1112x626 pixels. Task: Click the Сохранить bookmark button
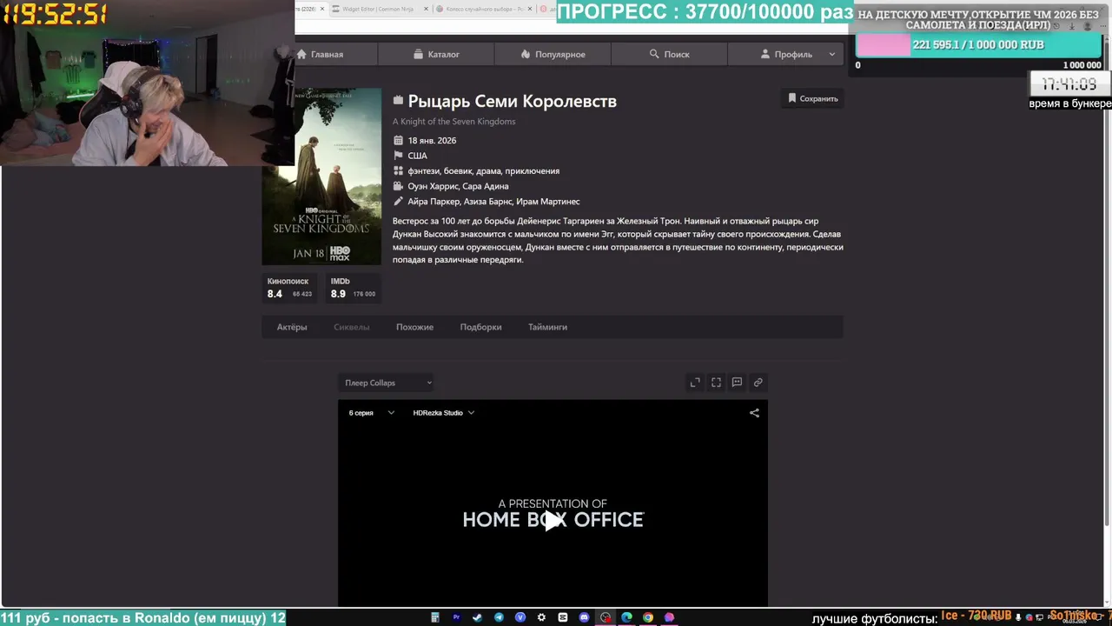[x=812, y=98]
